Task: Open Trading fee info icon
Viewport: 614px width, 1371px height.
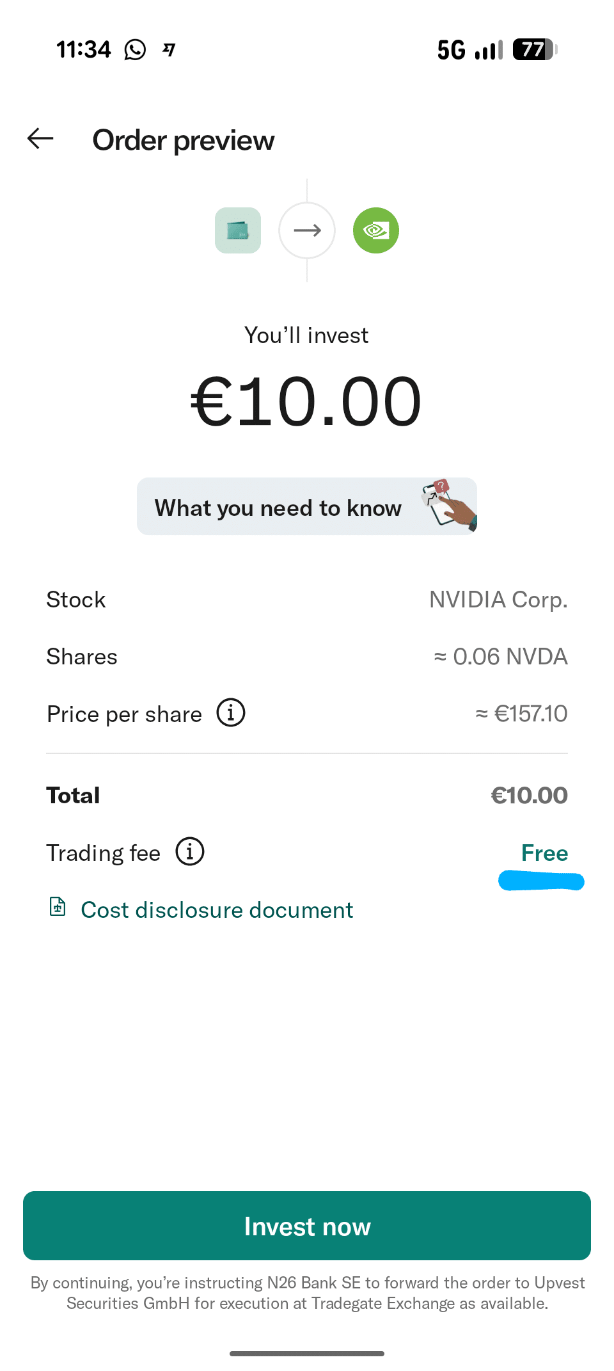Action: coord(190,852)
